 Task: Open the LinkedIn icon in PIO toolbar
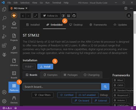tap(69, 16)
